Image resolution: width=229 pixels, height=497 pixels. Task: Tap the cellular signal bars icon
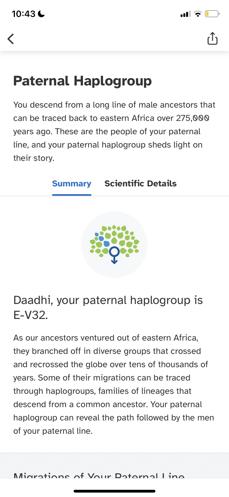[x=186, y=14]
